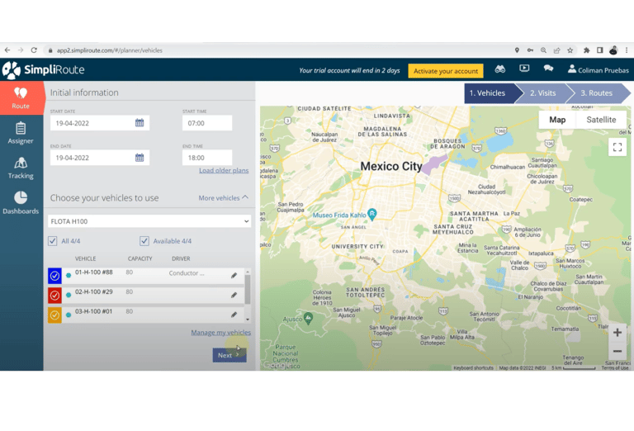Viewport: 634px width, 431px height.
Task: Open the FLOTA H100 fleet dropdown
Action: pos(149,221)
